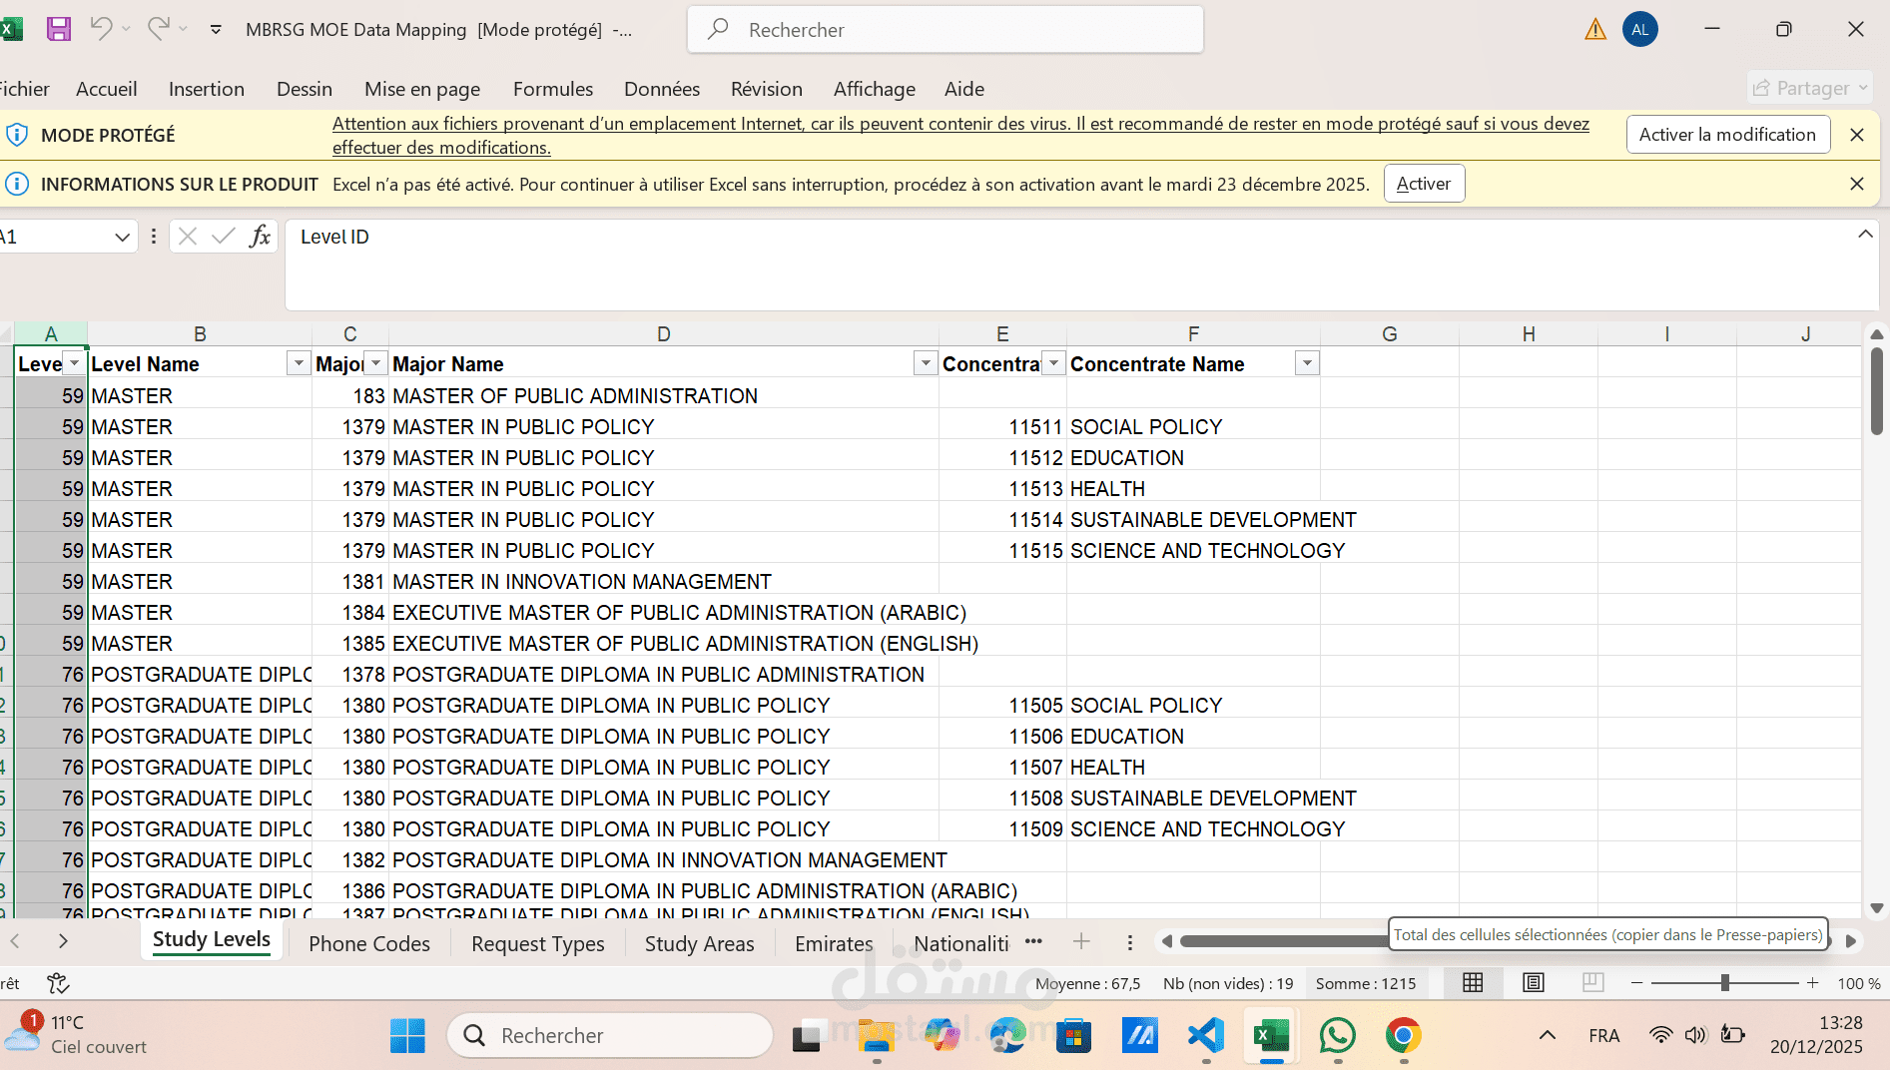The height and width of the screenshot is (1070, 1890).
Task: Click the Undo arrow icon
Action: tap(101, 29)
